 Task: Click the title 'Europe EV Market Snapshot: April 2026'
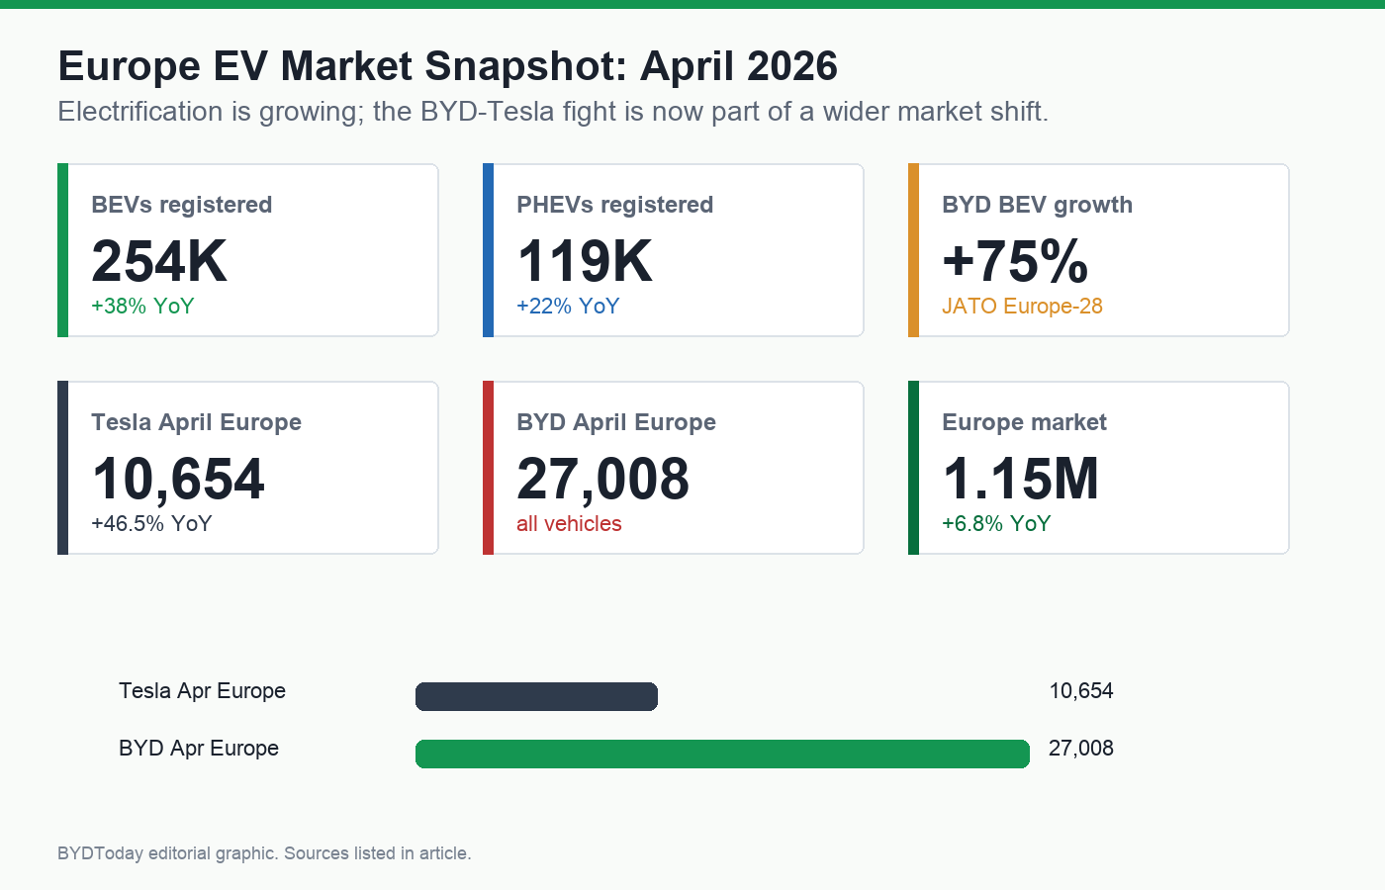(447, 66)
